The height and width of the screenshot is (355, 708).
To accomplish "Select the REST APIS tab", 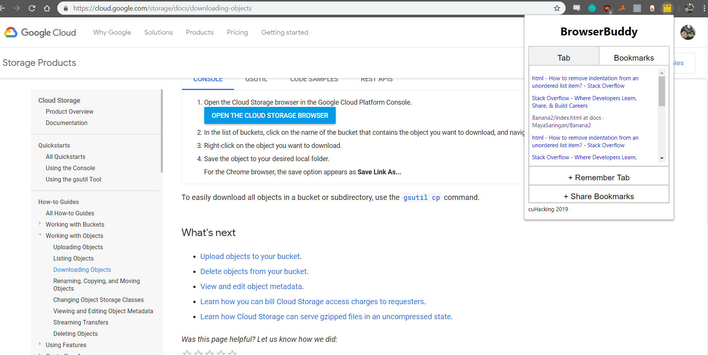I will (x=377, y=80).
